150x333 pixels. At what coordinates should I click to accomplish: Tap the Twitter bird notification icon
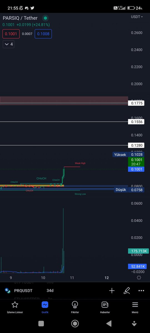[32, 8]
